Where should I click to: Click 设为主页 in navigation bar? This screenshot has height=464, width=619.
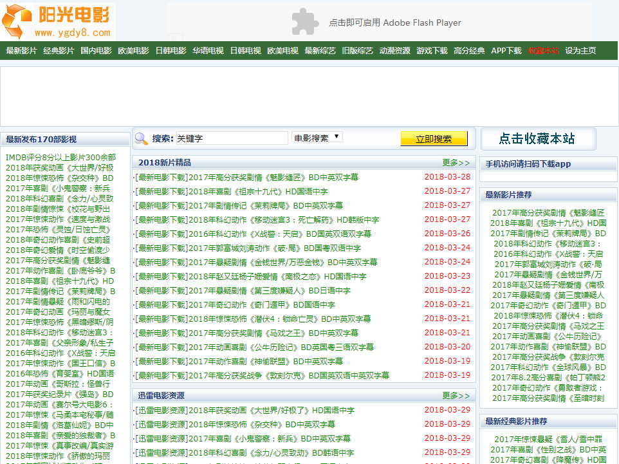580,51
